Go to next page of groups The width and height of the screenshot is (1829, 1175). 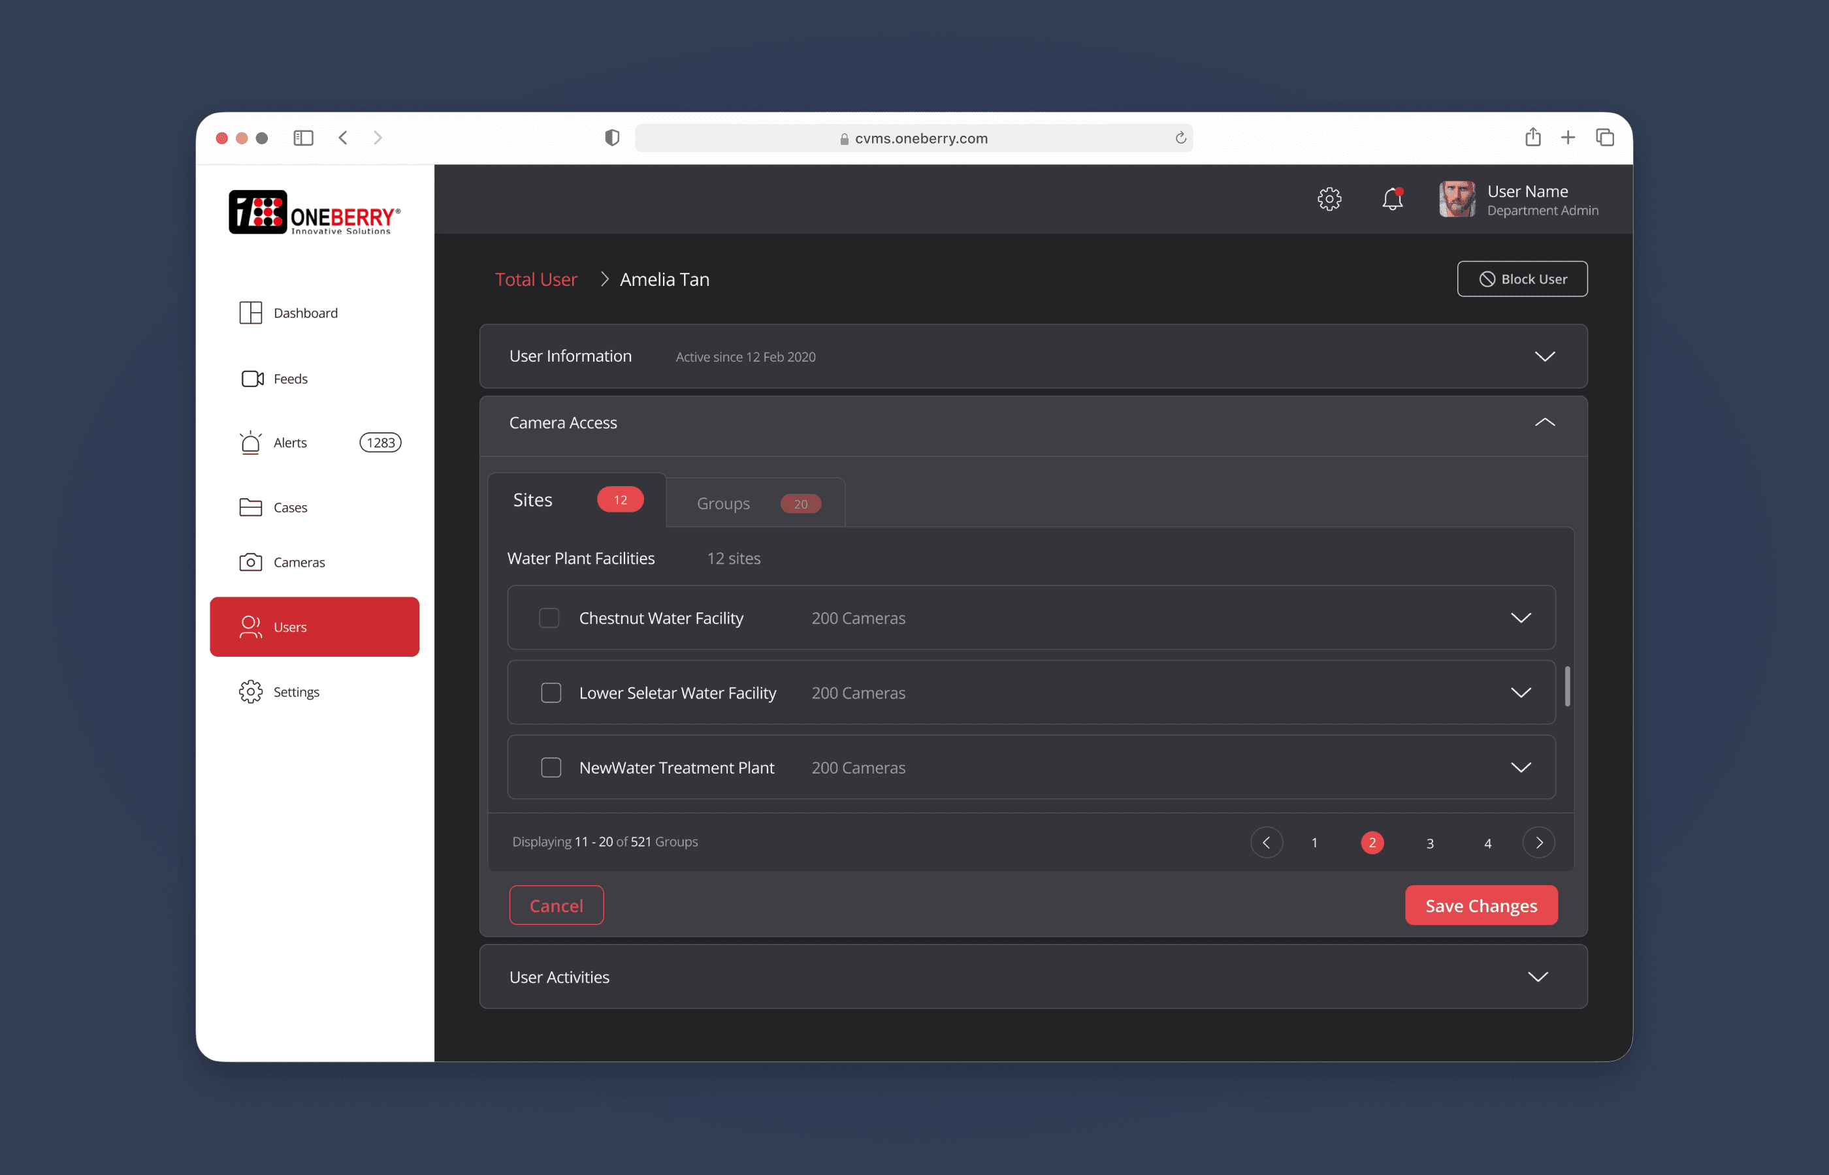pos(1539,842)
